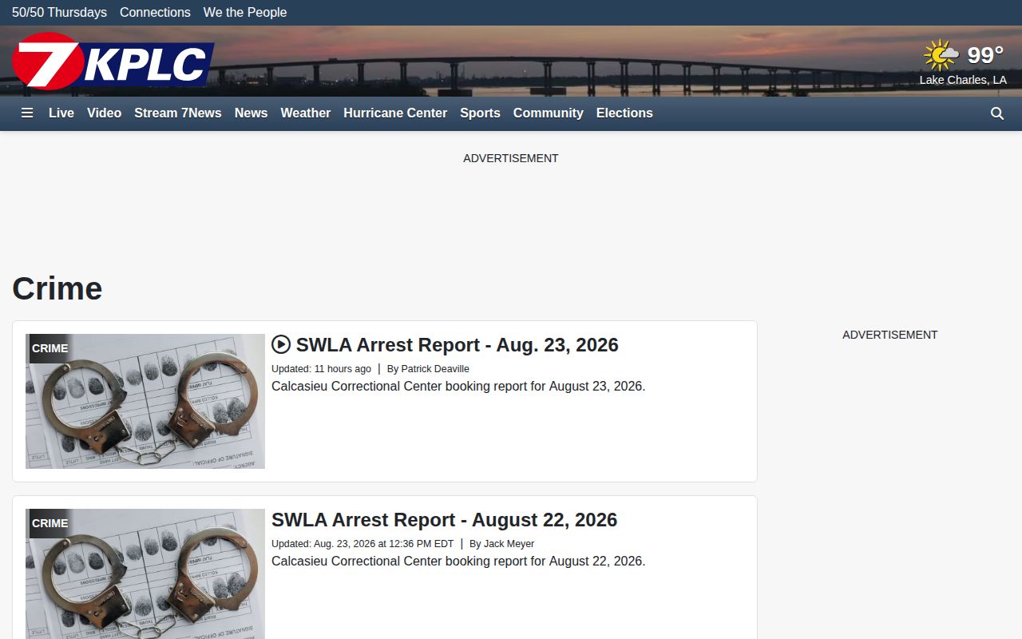Click CRIME tag on August 22 thumbnail
Screen dimensions: 1022x639
pyautogui.click(x=50, y=523)
